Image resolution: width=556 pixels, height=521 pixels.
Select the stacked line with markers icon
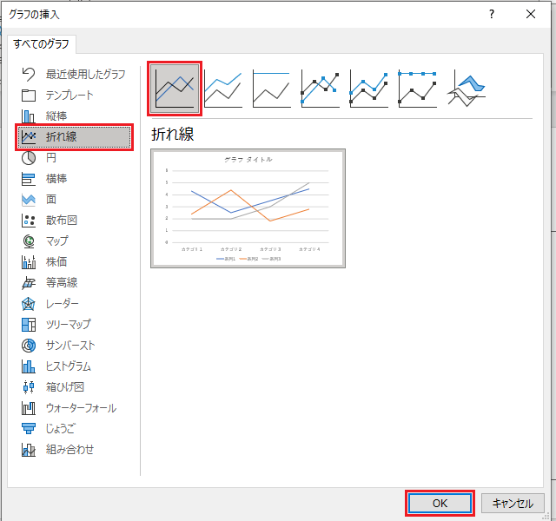click(x=369, y=89)
